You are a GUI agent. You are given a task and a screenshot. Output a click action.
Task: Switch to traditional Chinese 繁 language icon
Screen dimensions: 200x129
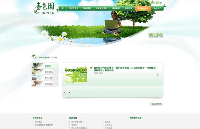click(x=157, y=3)
